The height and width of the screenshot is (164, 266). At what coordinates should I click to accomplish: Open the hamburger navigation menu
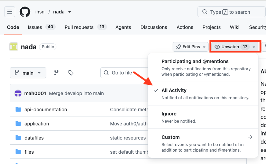coord(10,12)
